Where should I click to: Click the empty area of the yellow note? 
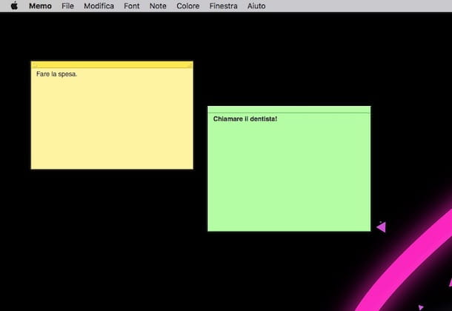coord(111,126)
